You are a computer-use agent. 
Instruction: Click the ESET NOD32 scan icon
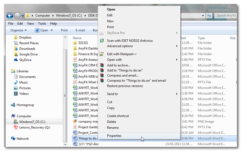(x=102, y=41)
